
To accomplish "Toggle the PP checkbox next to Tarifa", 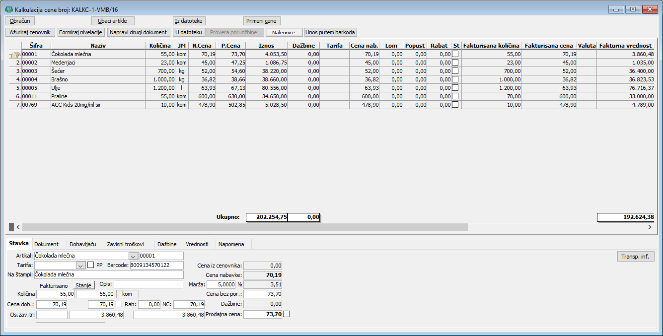I will coord(90,265).
